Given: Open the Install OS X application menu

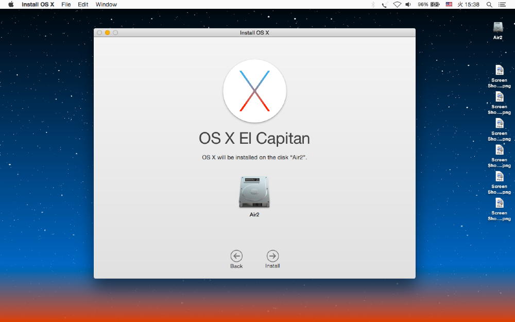Looking at the screenshot, I should (x=38, y=4).
